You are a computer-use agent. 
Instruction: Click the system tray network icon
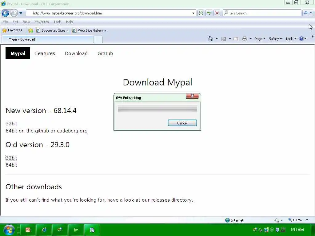tap(266, 230)
